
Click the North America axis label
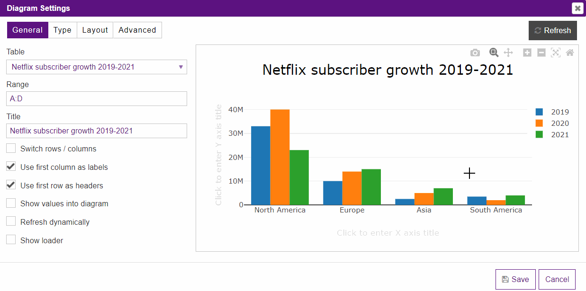[x=280, y=210]
